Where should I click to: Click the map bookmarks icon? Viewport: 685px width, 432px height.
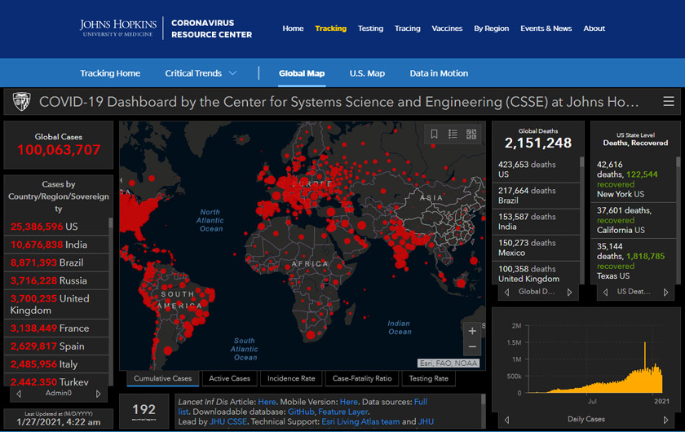coord(435,134)
